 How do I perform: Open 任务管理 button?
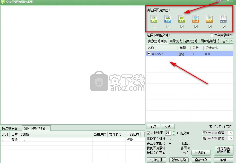pos(156,160)
